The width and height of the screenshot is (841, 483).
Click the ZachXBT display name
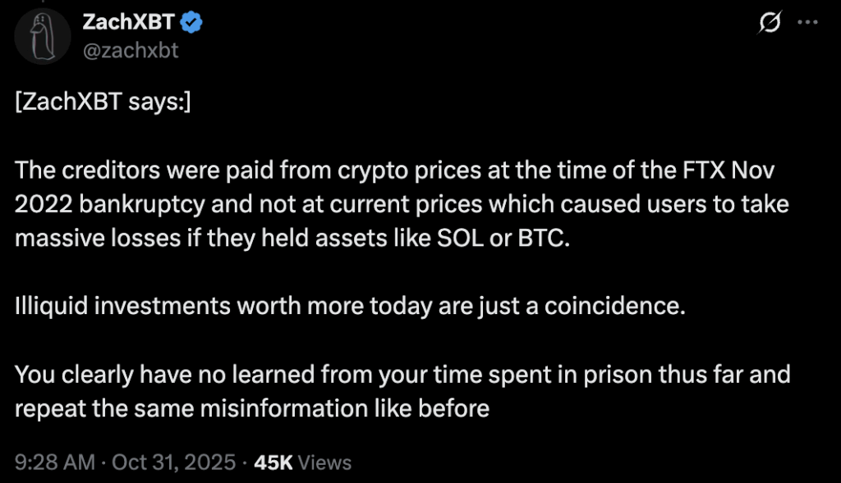point(129,23)
